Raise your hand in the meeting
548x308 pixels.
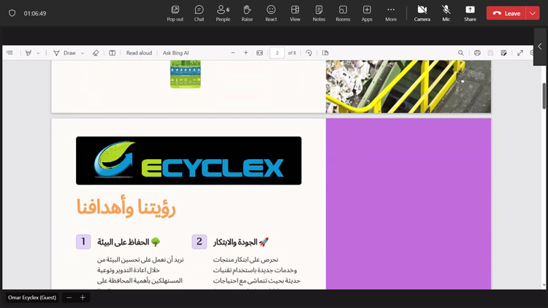pyautogui.click(x=247, y=13)
